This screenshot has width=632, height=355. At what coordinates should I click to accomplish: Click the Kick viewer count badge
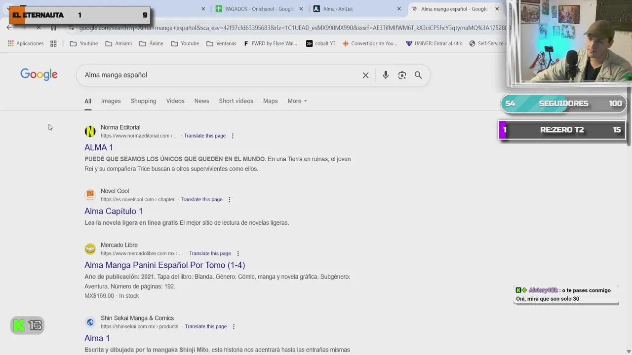pyautogui.click(x=27, y=325)
